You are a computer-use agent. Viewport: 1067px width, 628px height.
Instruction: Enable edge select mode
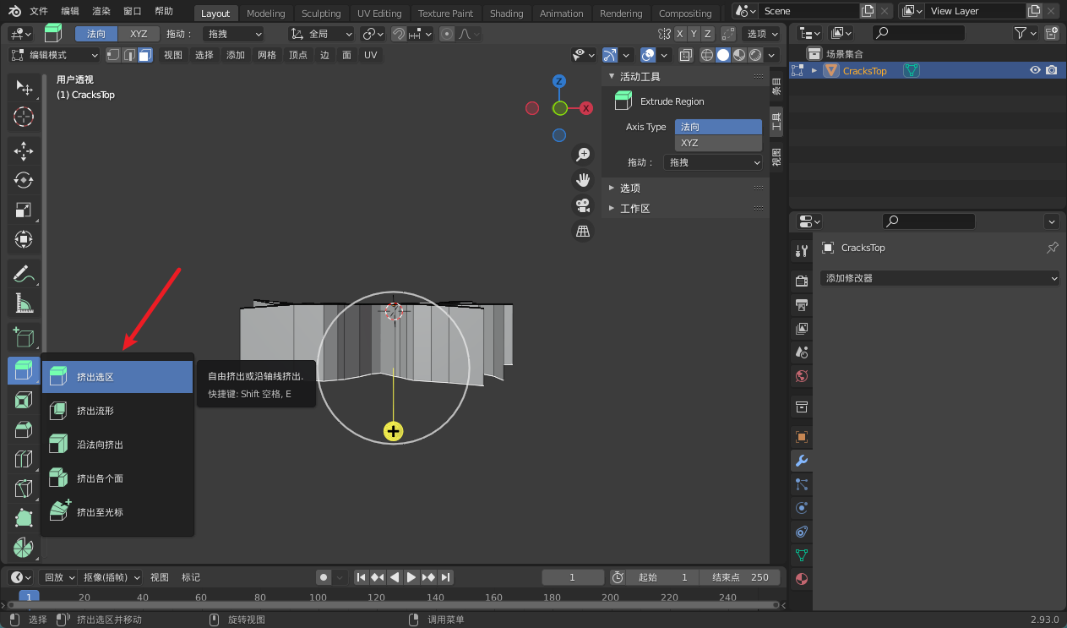pos(128,55)
